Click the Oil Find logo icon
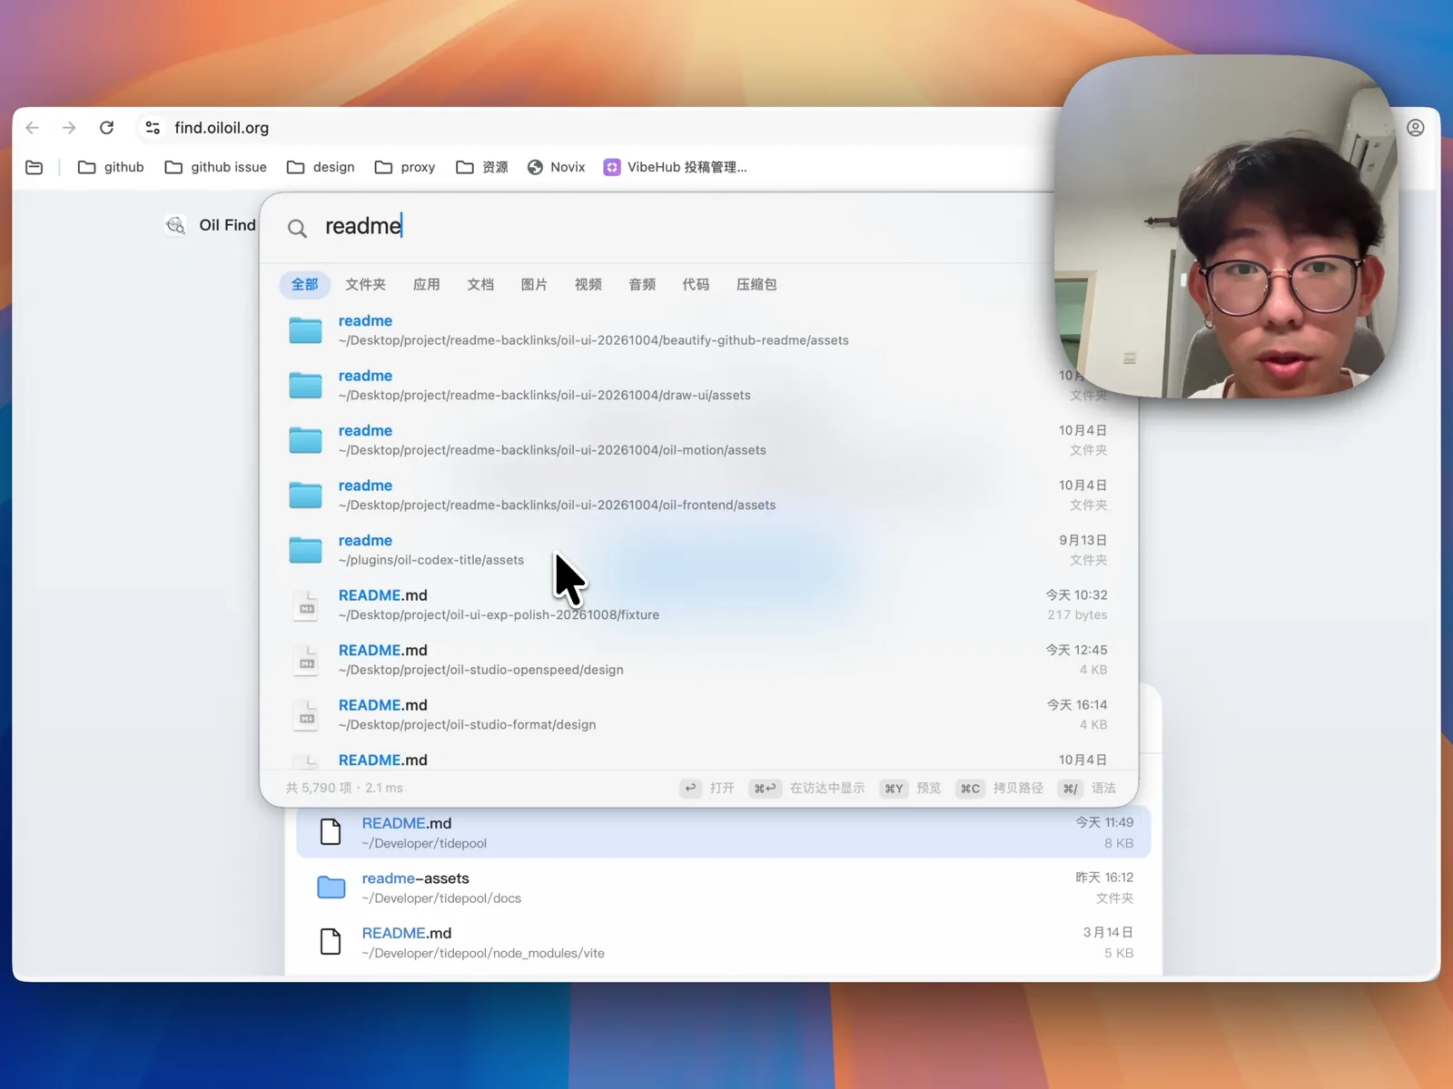The width and height of the screenshot is (1453, 1089). 175,225
